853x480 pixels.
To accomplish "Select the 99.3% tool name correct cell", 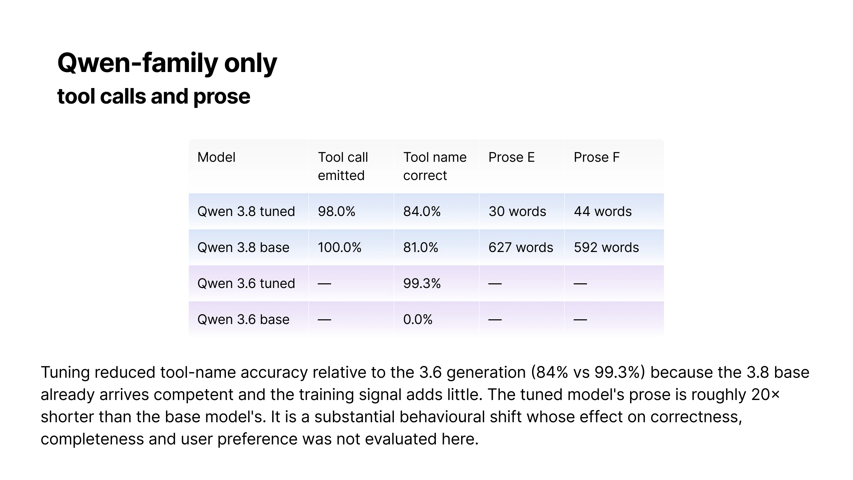I will tap(422, 283).
